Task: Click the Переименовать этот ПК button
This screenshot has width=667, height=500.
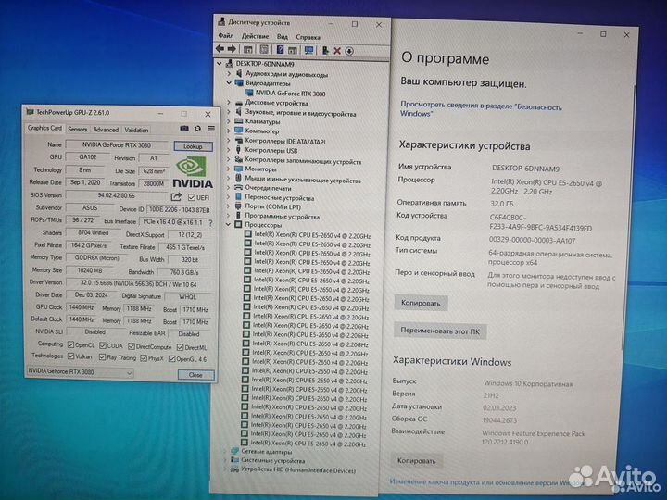Action: coord(440,331)
